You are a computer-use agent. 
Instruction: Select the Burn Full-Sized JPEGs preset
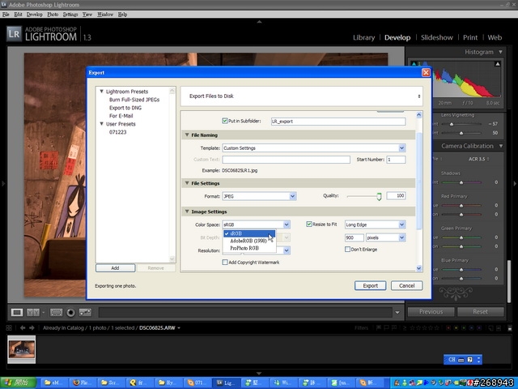[x=134, y=100]
